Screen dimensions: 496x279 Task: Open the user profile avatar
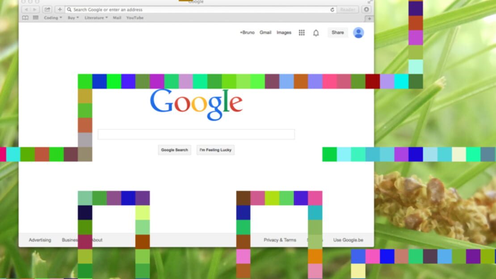pyautogui.click(x=358, y=33)
